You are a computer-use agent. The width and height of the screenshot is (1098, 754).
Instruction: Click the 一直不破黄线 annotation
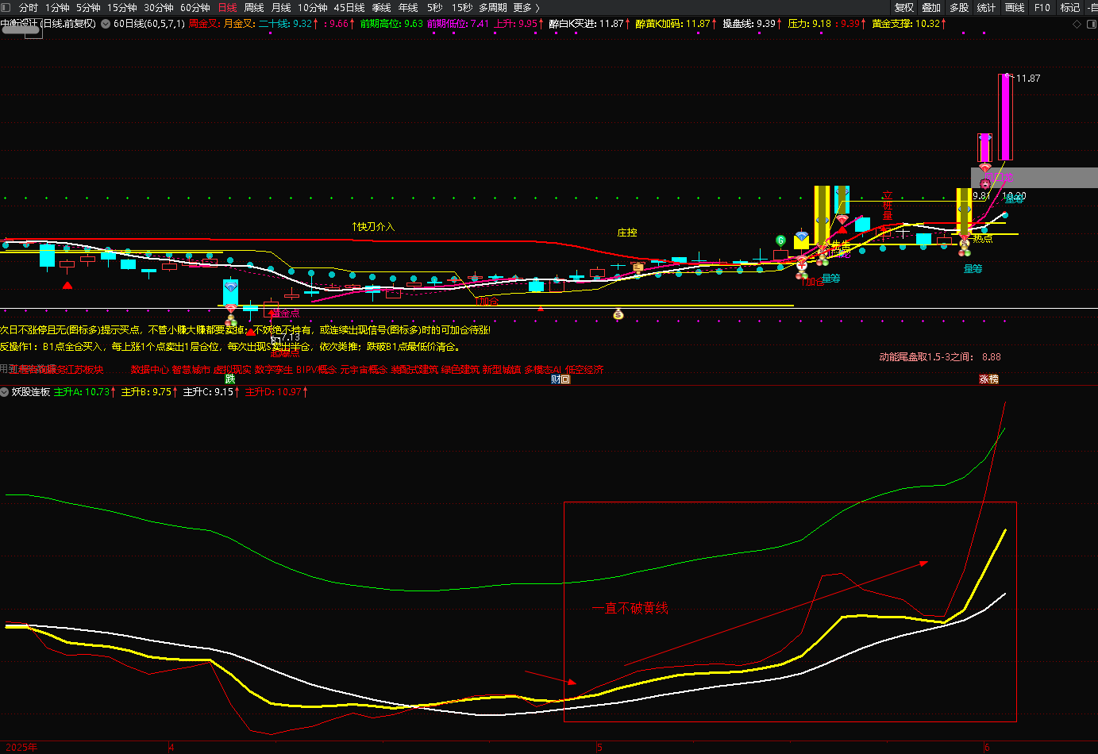pyautogui.click(x=630, y=609)
